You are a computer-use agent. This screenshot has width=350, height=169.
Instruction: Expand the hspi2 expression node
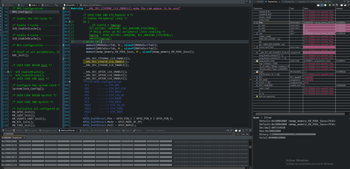[254, 71]
